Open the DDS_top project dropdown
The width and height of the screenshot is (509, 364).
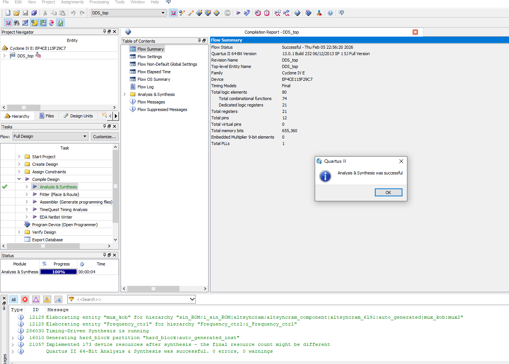click(x=163, y=13)
